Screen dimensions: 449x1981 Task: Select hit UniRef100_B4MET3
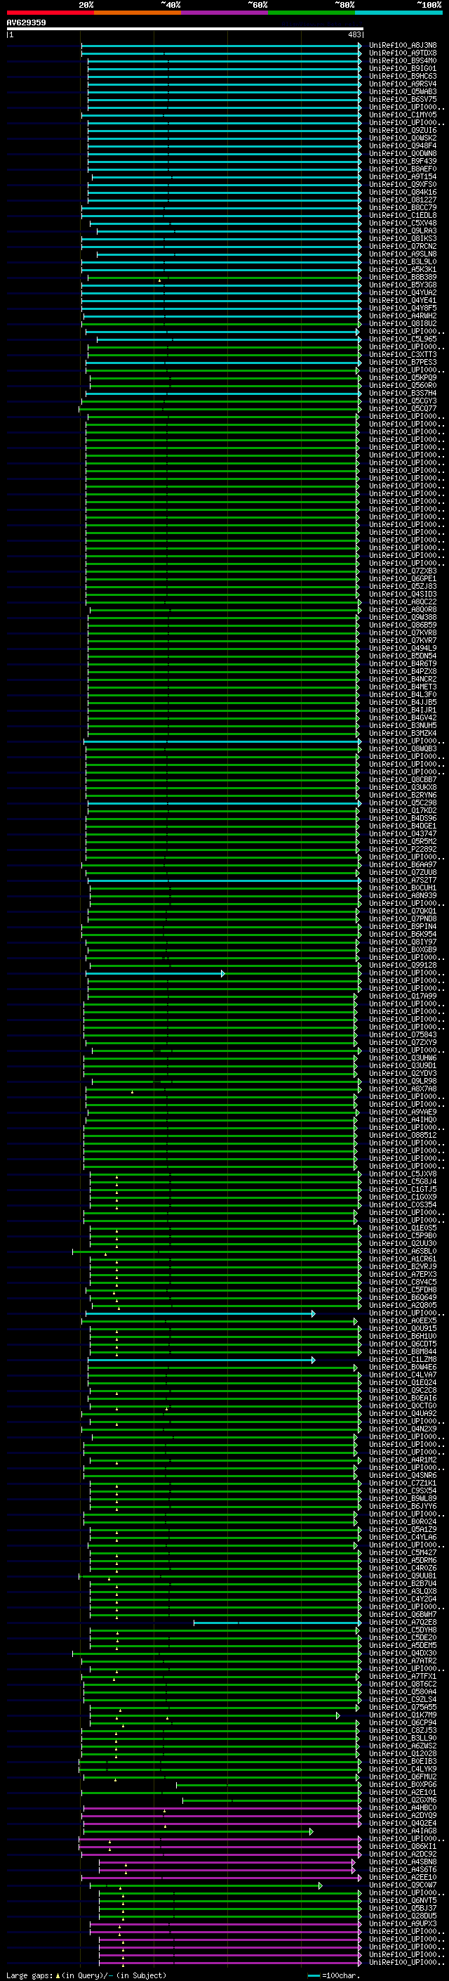point(403,687)
